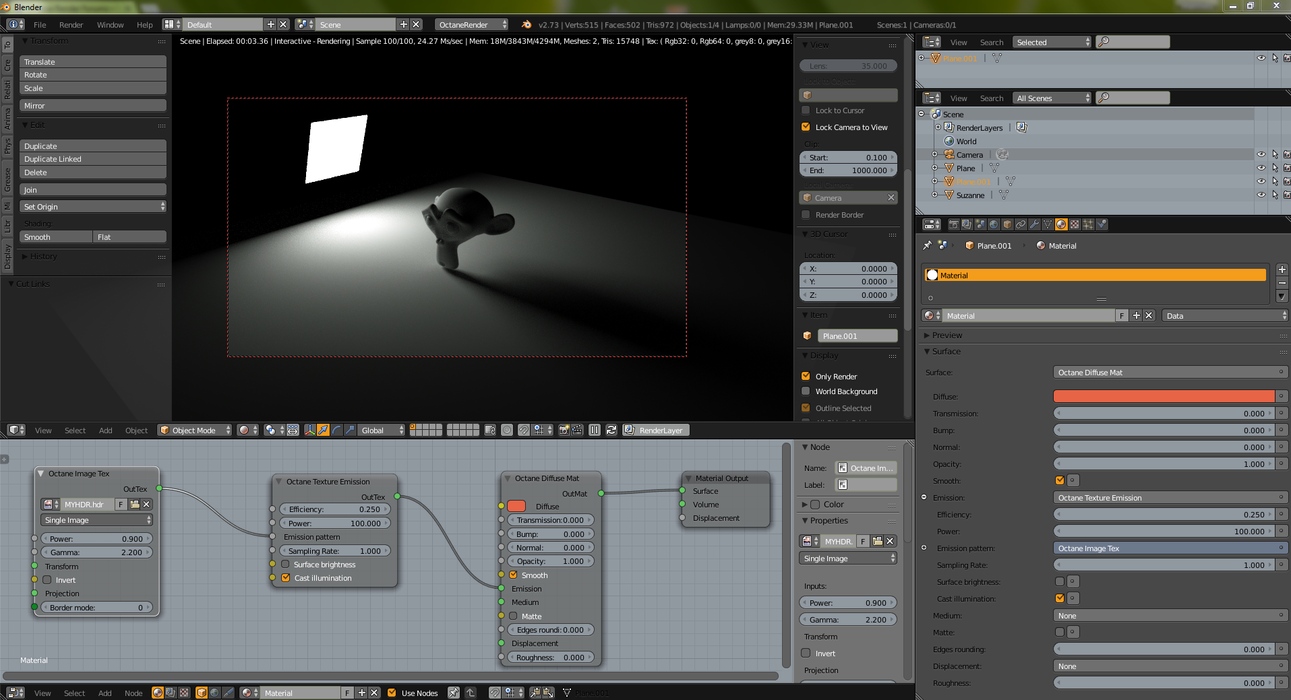Click the Set Origin button

tap(92, 207)
